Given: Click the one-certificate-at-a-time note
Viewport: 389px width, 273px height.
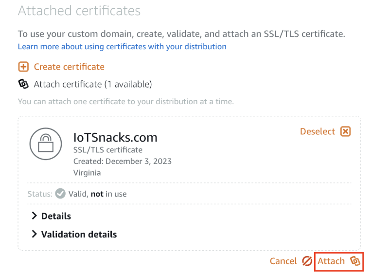Looking at the screenshot, I should 126,102.
